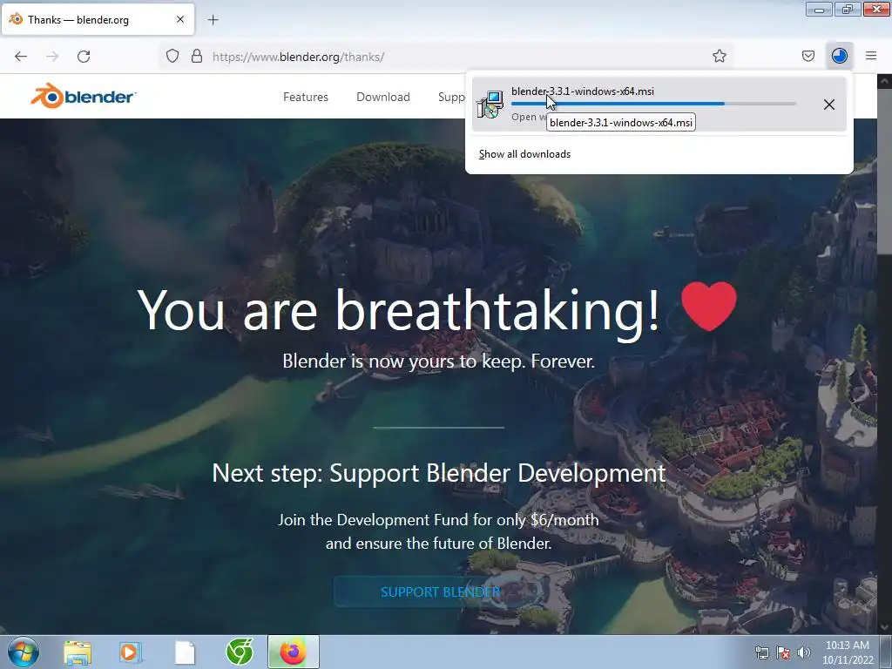Open the network tray icon
Screen dimensions: 892x669
(x=761, y=652)
